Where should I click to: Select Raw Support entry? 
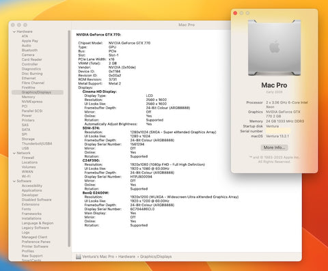[x=32, y=256]
